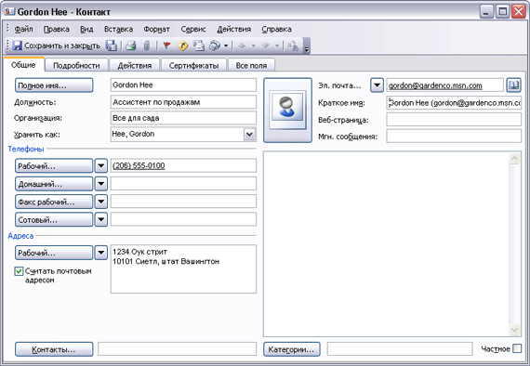
Task: Toggle the Частное checkbox
Action: pyautogui.click(x=517, y=348)
